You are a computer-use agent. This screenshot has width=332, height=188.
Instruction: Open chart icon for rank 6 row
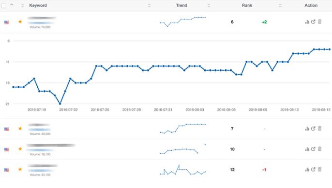307,22
